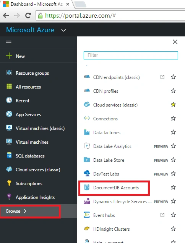Click the Data factories icon
The height and width of the screenshot is (243, 185).
pyautogui.click(x=87, y=132)
